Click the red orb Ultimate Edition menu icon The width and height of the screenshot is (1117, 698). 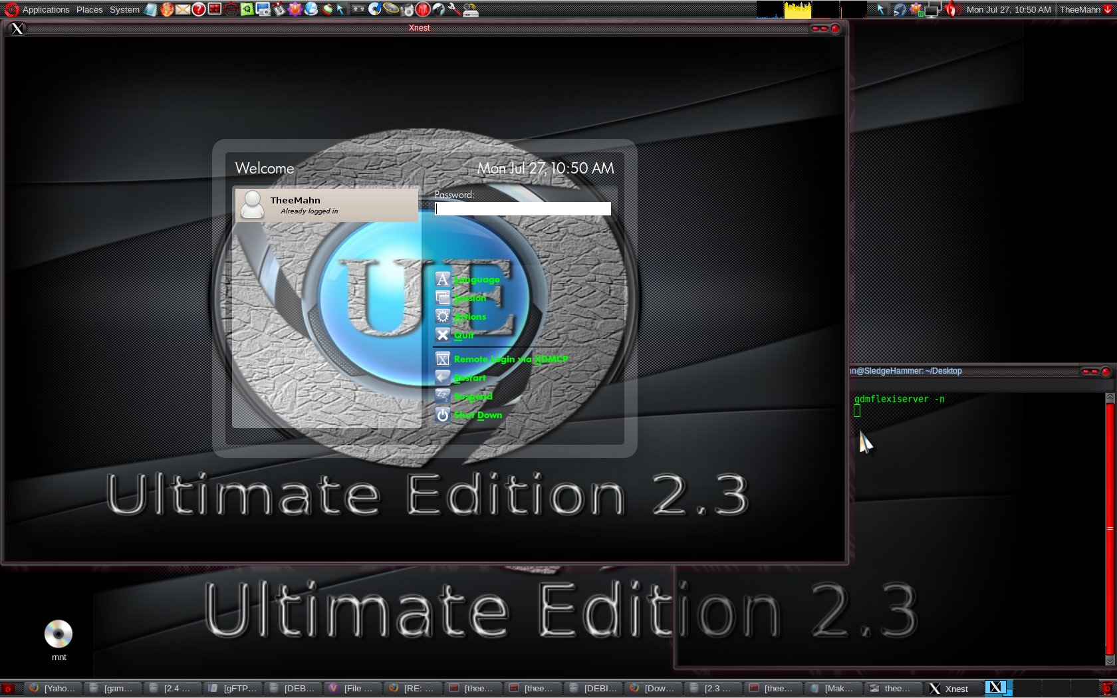[11, 9]
